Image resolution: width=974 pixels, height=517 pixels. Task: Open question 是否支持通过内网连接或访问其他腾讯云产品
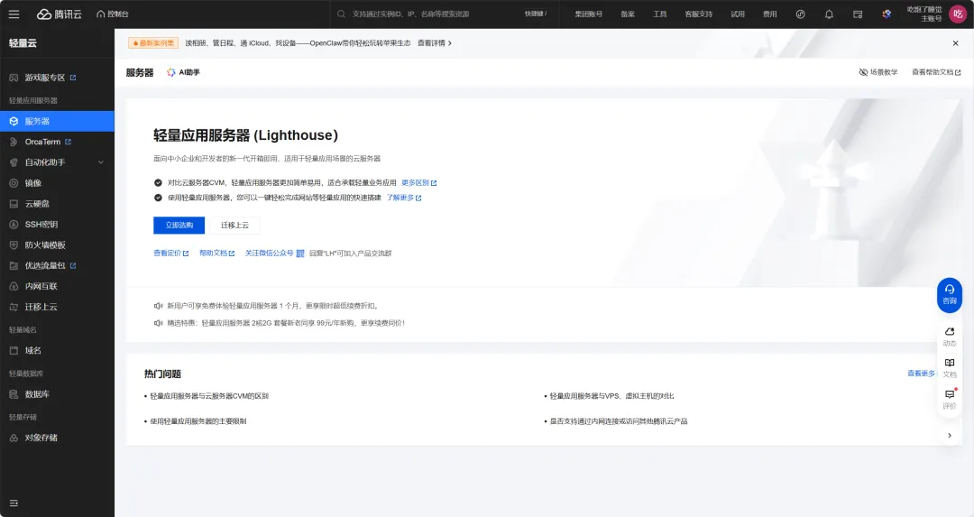[x=618, y=421]
